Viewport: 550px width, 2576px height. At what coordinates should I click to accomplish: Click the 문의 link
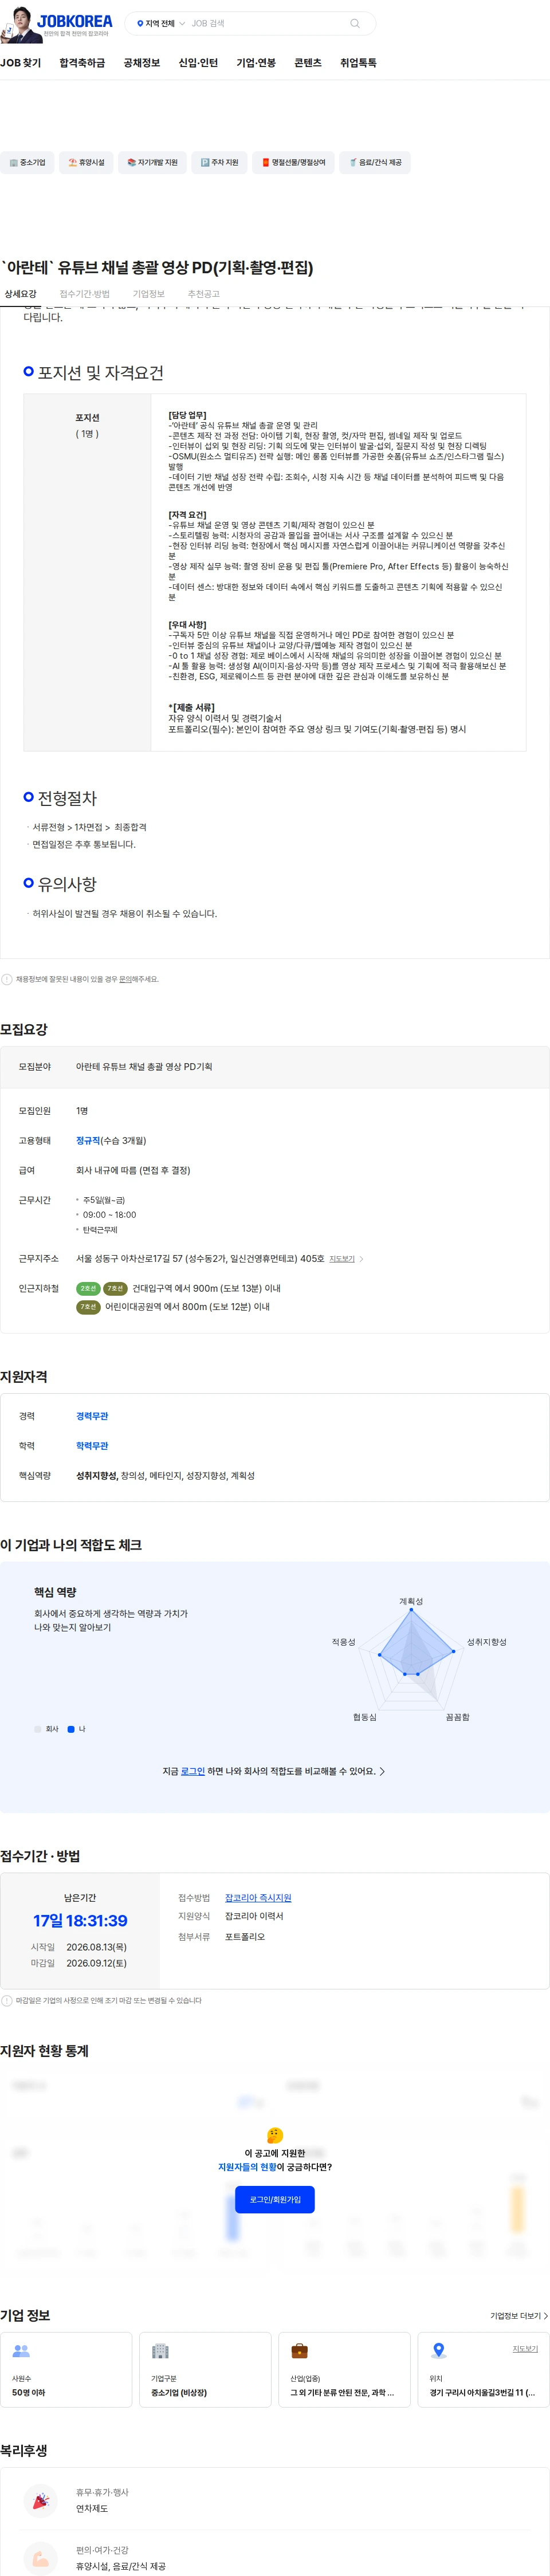coord(125,979)
